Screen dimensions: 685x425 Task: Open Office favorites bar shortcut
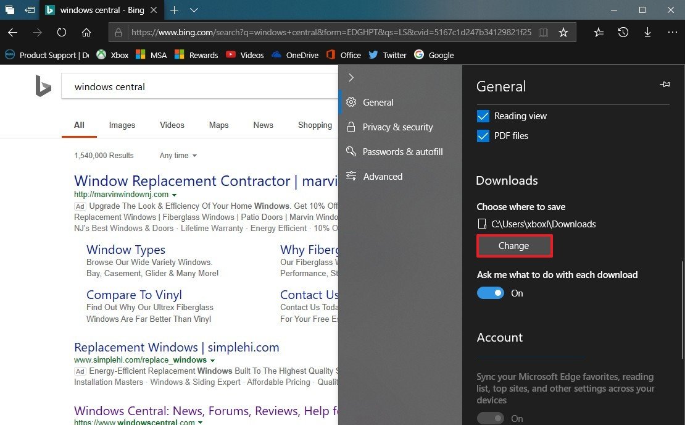pos(344,55)
